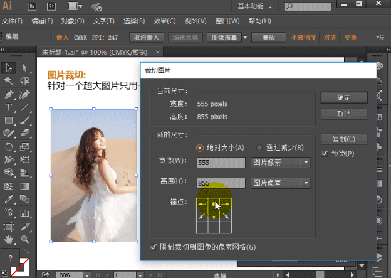
Task: Open the width unit 图片像素 dropdown
Action: pyautogui.click(x=280, y=163)
